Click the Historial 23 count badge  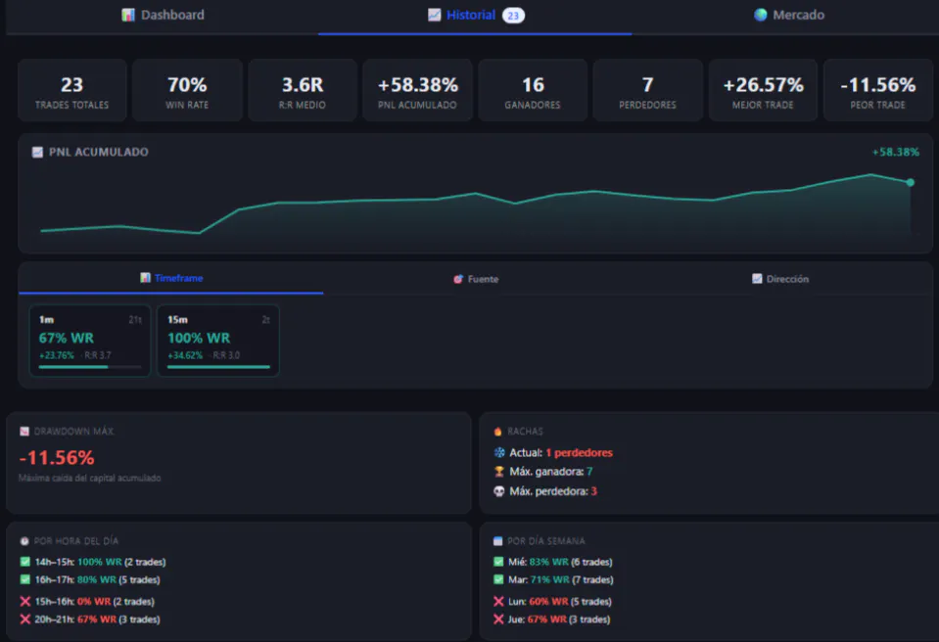click(513, 16)
